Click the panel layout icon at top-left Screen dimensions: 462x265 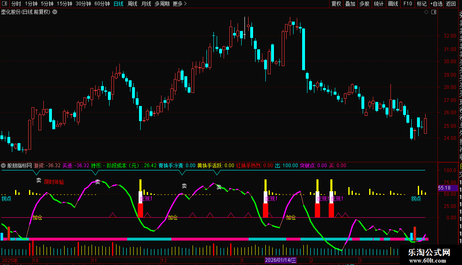pyautogui.click(x=4, y=4)
